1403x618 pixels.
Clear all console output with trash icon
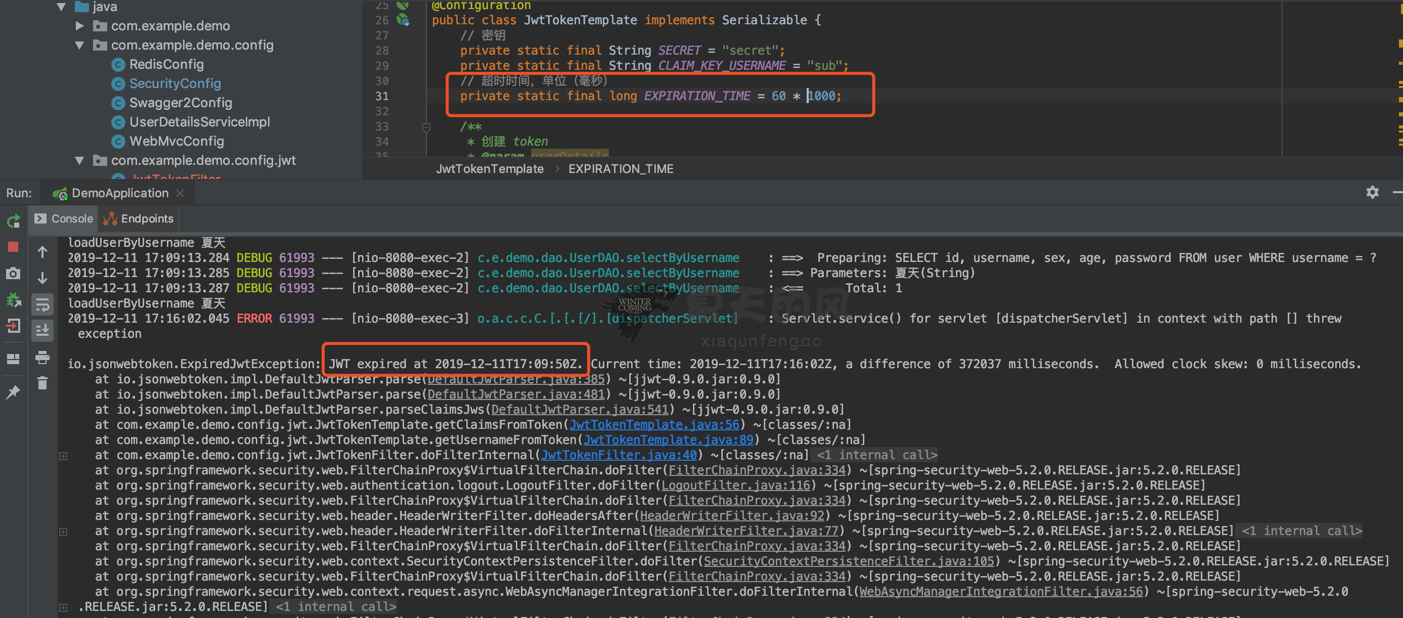click(x=42, y=383)
